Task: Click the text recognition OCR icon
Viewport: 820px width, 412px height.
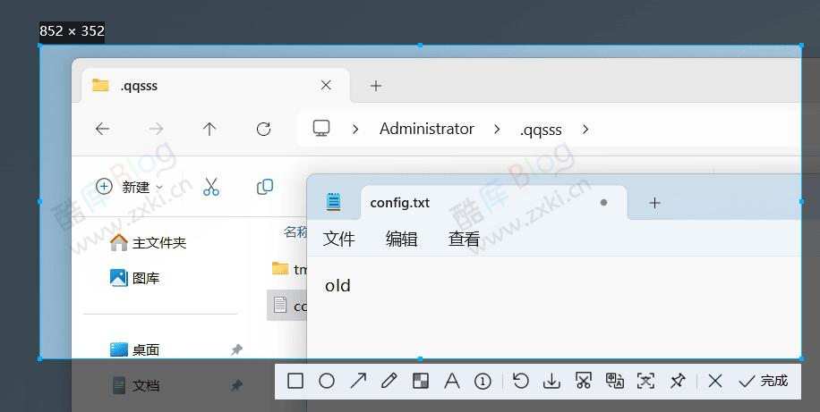Action: [645, 382]
